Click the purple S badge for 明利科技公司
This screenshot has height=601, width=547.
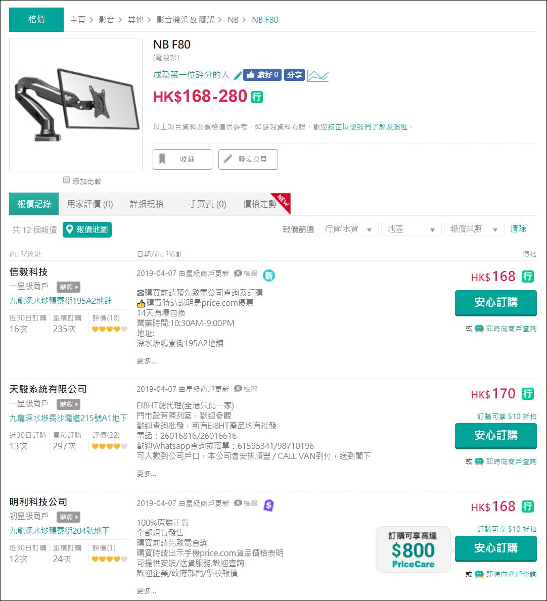pos(268,504)
